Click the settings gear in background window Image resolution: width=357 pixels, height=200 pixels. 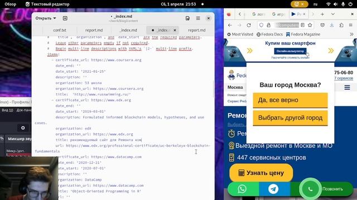[23, 128]
